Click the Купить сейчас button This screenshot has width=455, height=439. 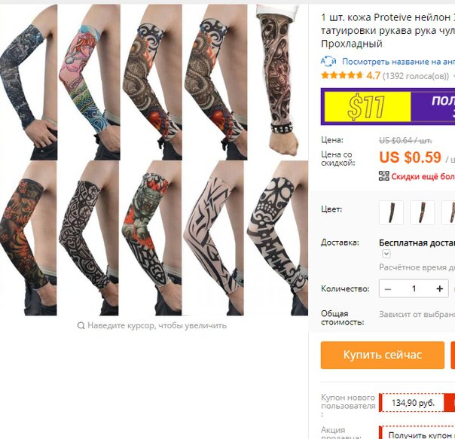click(383, 355)
